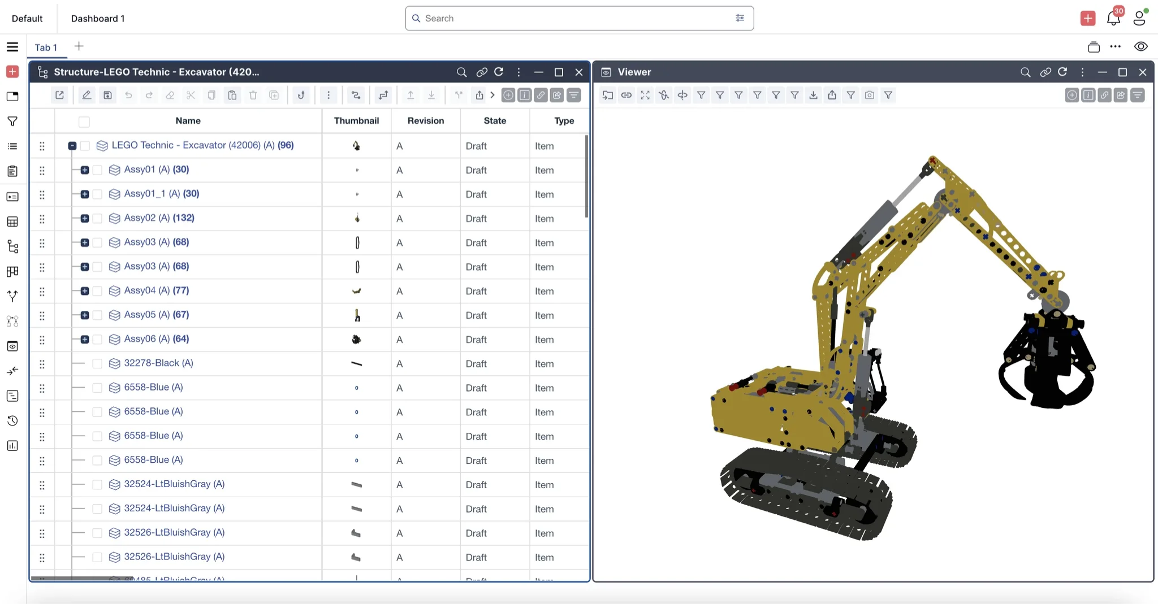Screen dimensions: 1158x608
Task: Check the box for Assy02 (A) row
Action: (x=97, y=219)
